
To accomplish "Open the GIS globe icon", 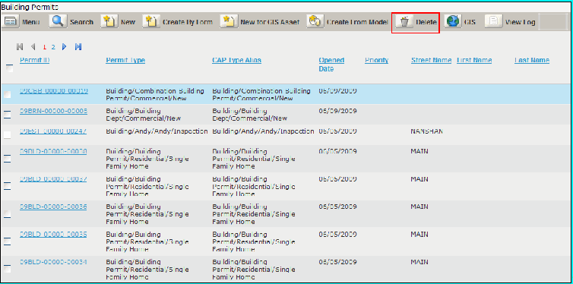I will pos(452,21).
